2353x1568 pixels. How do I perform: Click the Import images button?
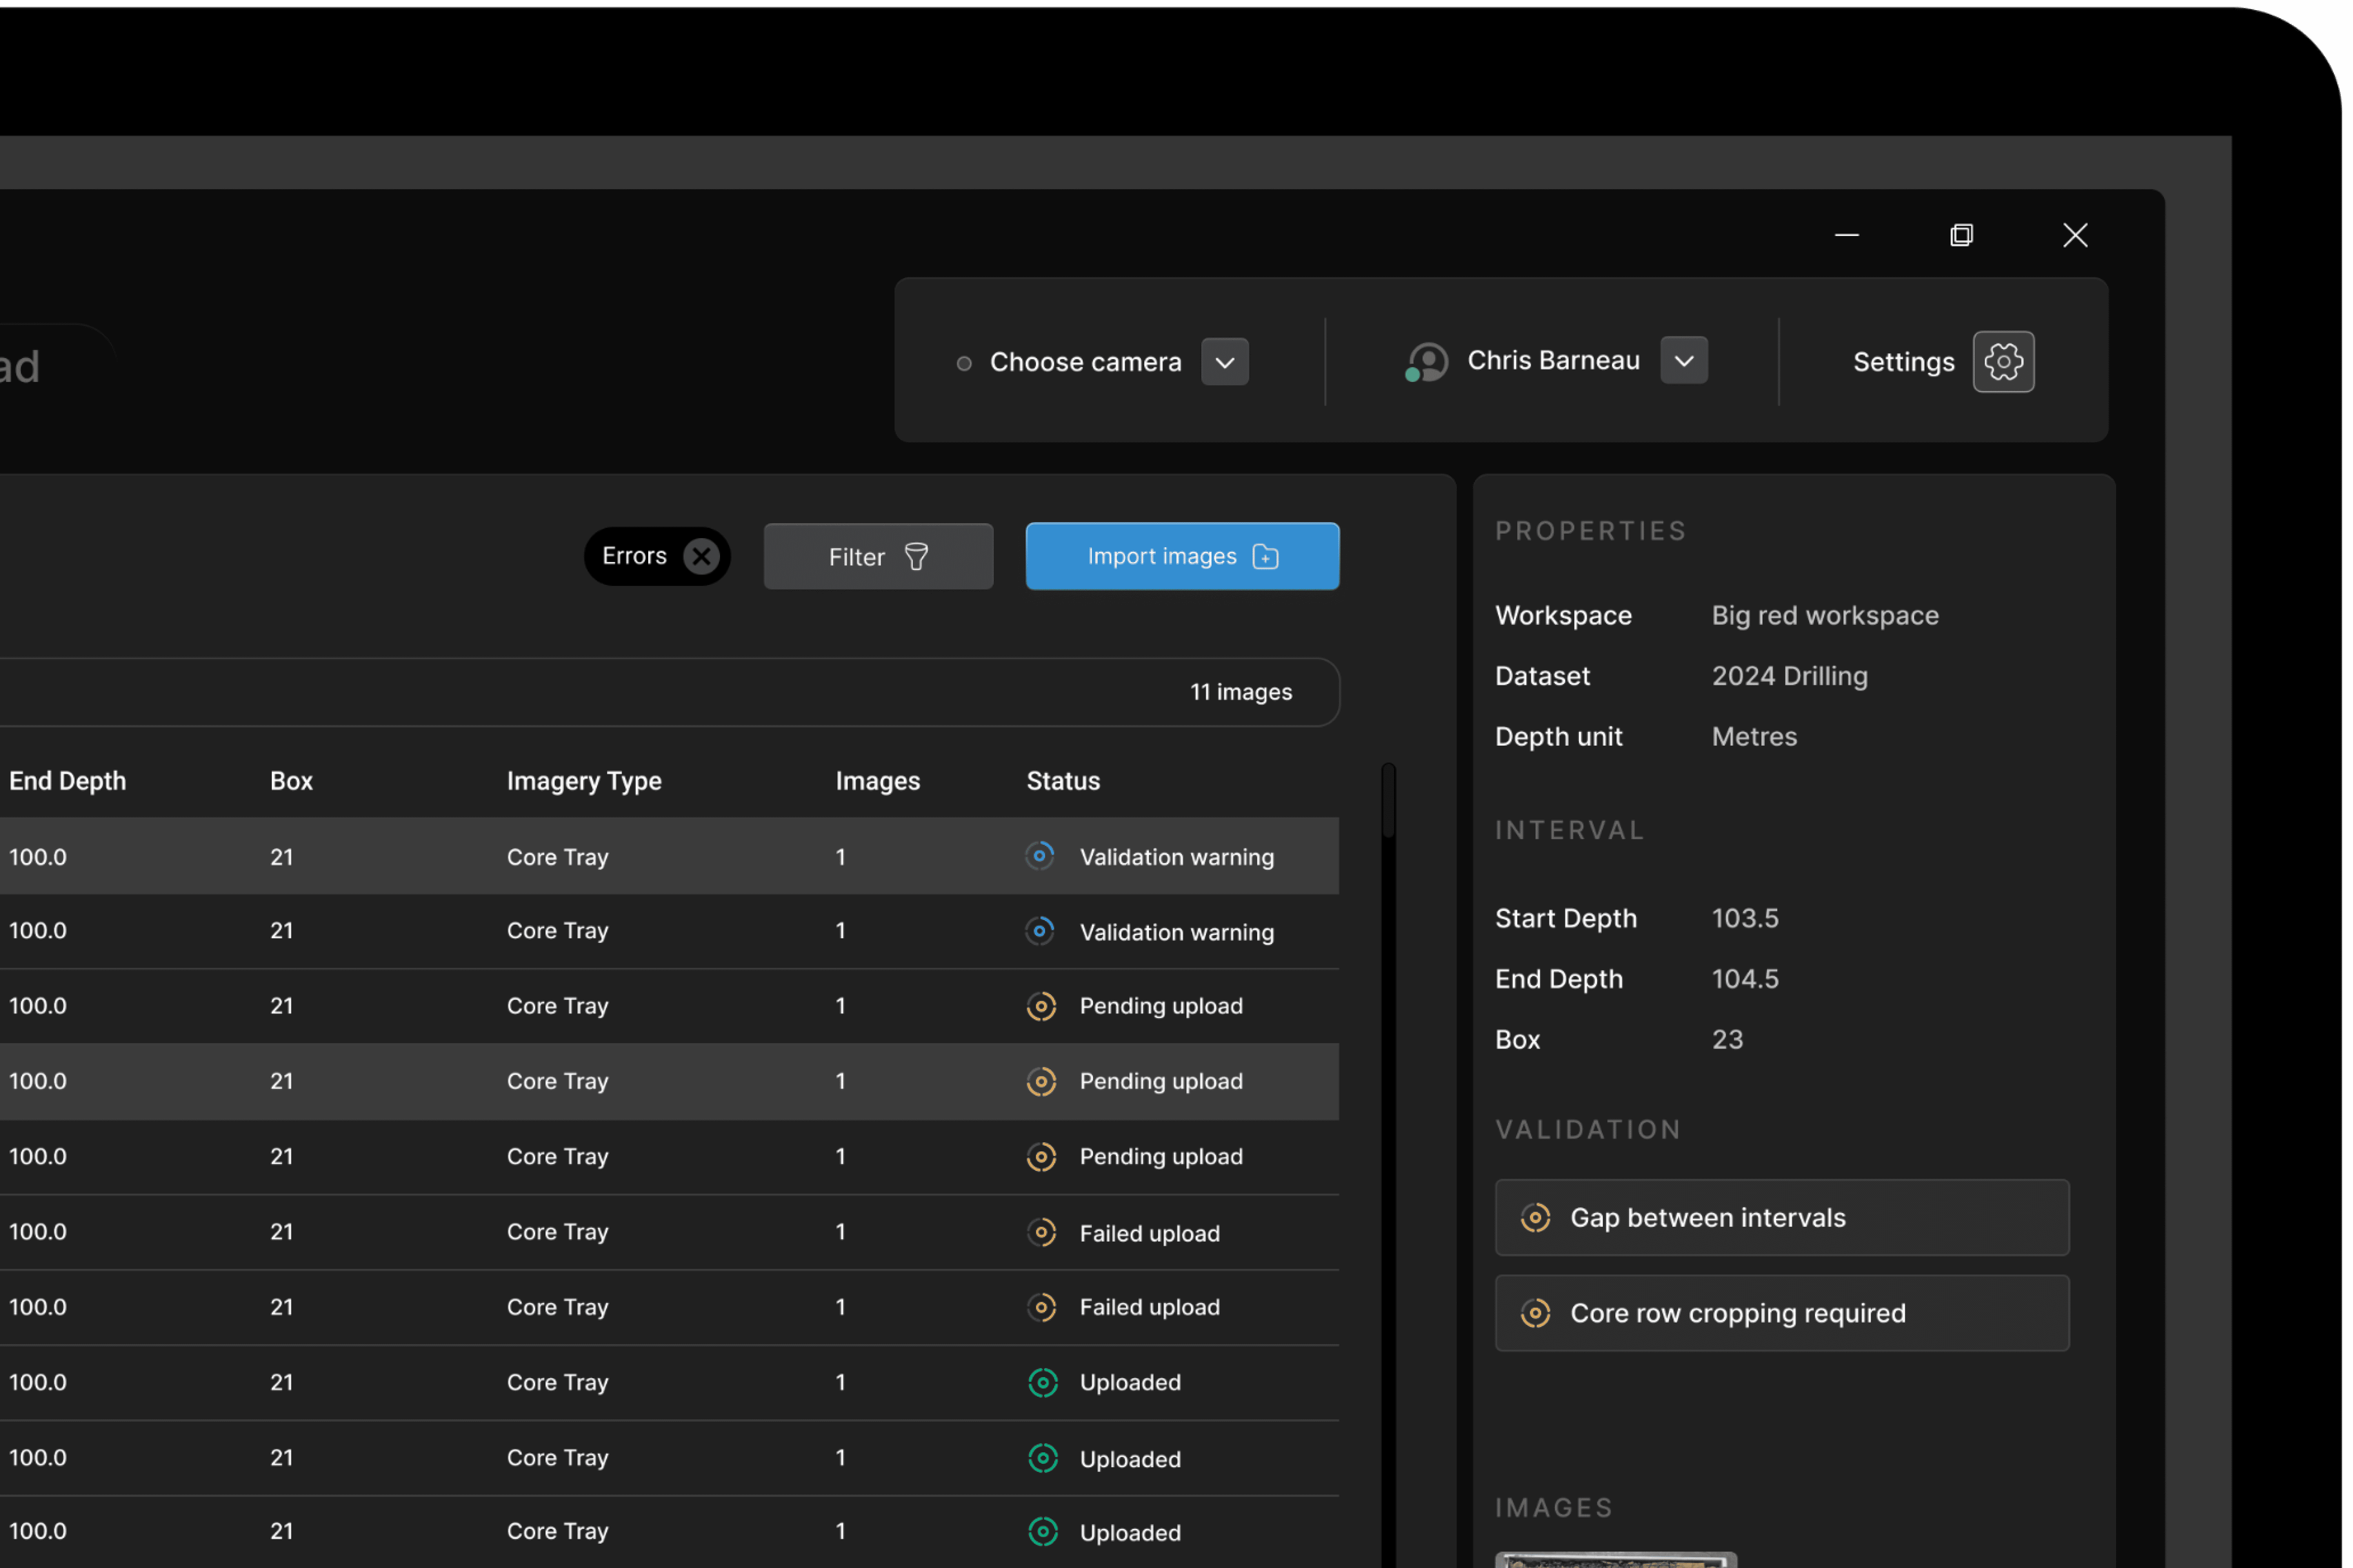click(x=1182, y=556)
